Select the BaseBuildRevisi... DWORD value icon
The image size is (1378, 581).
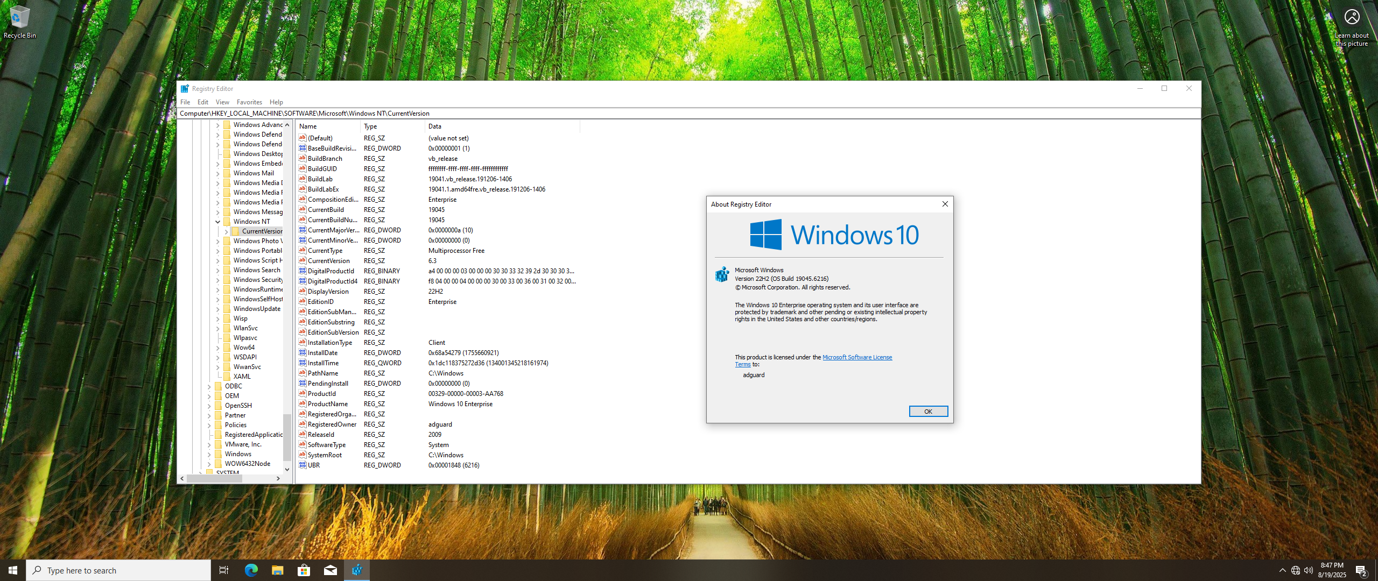pos(303,148)
